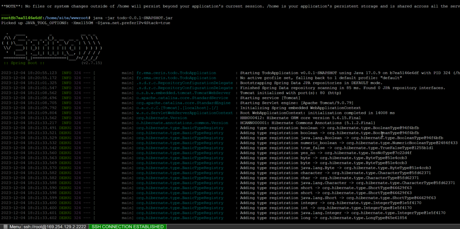Viewport: 460px width, 229px height.
Task: Click the /home/site/wwwroot path in prompt
Action: click(x=67, y=18)
